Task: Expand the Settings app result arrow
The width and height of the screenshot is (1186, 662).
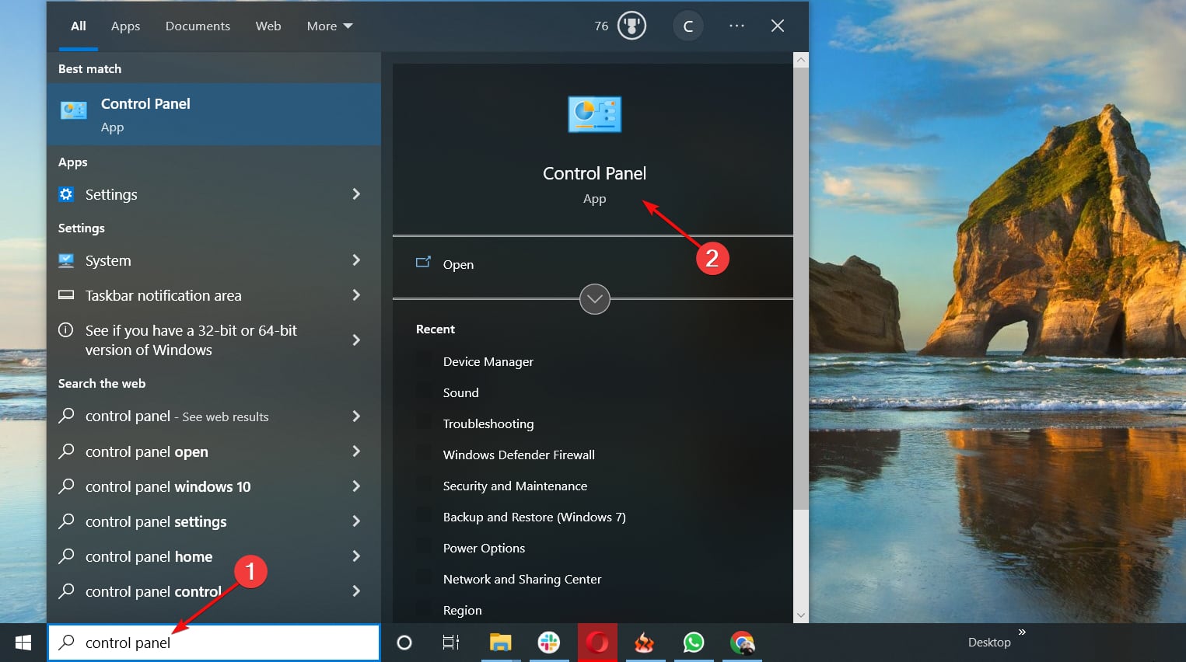Action: click(356, 193)
